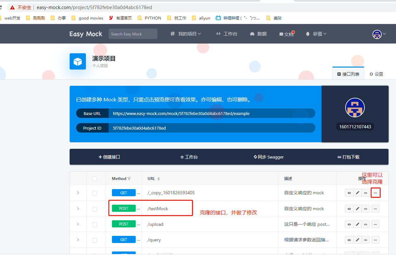Open 数据 in the top navigation
The width and height of the screenshot is (396, 256).
pos(258,34)
